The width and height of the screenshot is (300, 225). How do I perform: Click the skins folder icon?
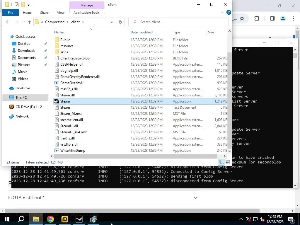(x=57, y=52)
